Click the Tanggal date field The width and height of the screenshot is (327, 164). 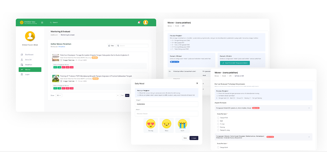tap(167, 104)
